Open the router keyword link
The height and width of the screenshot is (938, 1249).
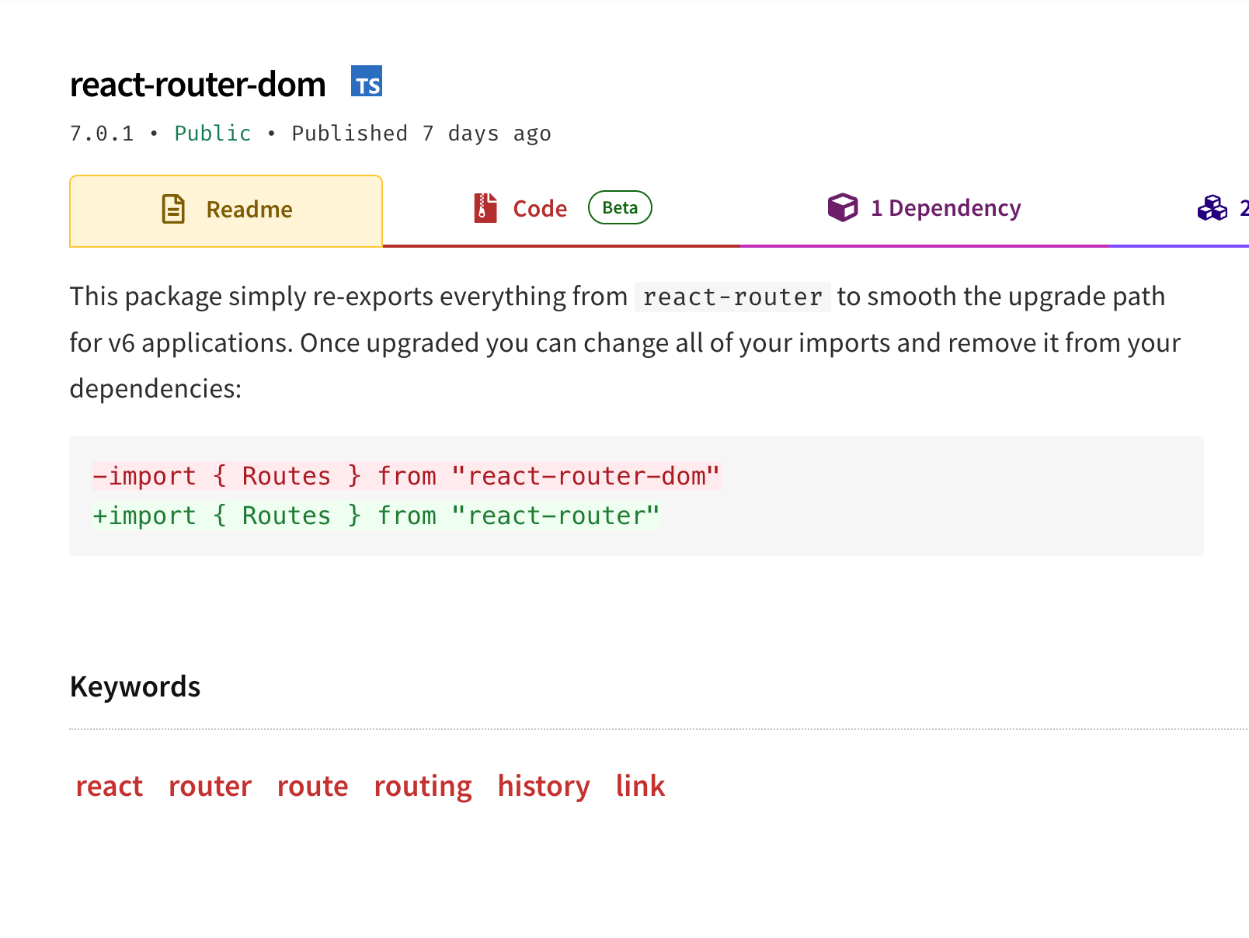(210, 786)
